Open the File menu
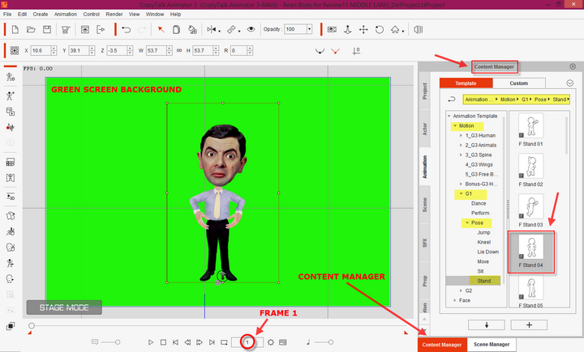 pos(7,14)
